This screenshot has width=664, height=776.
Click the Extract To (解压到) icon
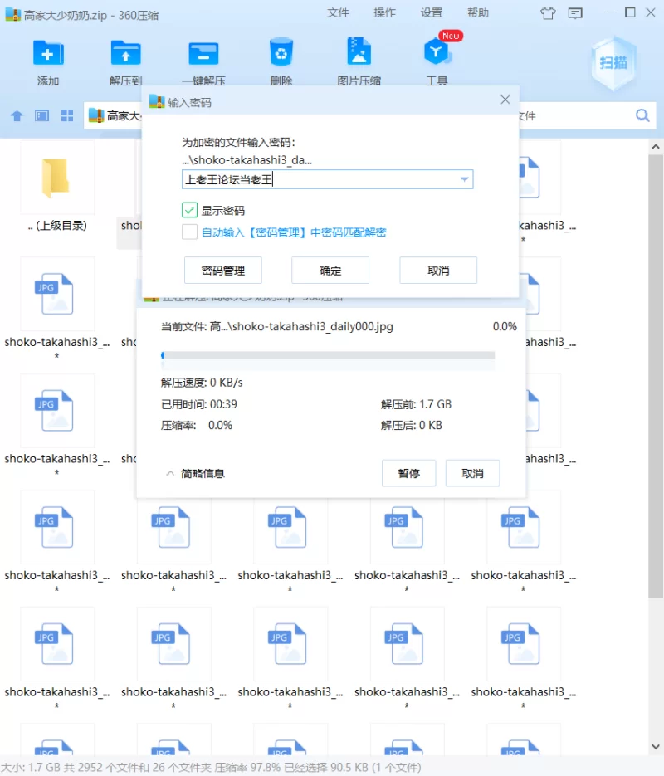pos(125,54)
